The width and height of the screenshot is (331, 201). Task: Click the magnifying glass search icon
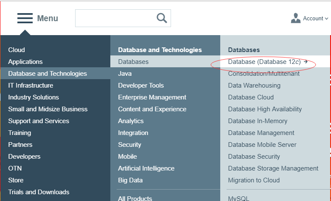click(162, 18)
